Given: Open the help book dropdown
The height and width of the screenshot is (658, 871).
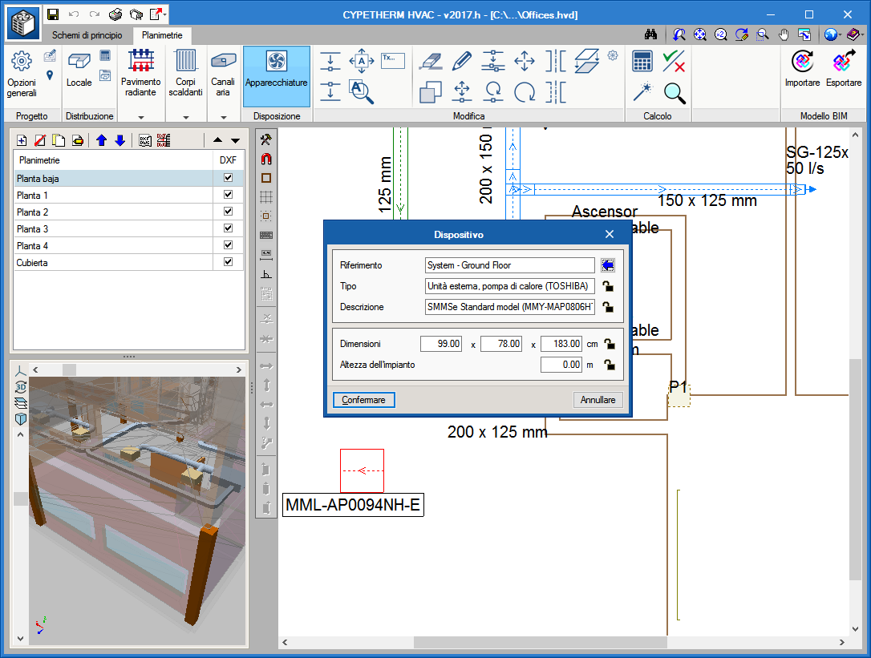Looking at the screenshot, I should [x=862, y=34].
